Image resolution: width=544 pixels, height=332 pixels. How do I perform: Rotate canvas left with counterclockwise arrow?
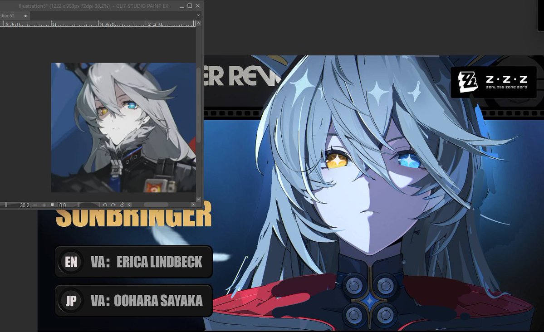[x=105, y=205]
